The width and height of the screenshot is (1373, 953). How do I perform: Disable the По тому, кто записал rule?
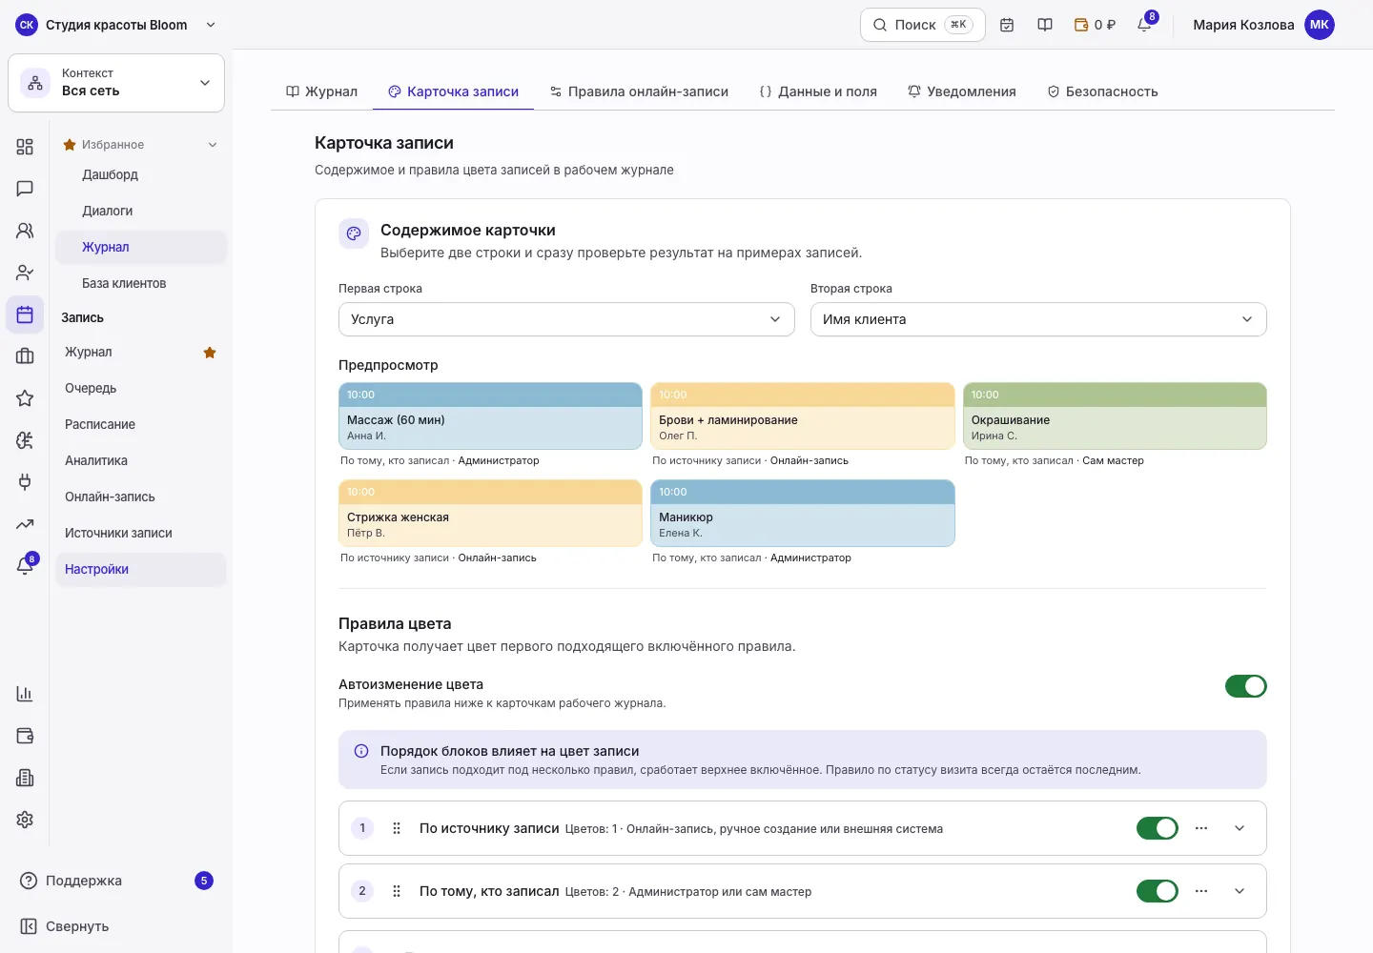click(x=1158, y=891)
